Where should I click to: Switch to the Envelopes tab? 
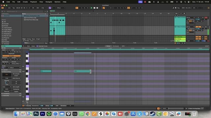pos(116,46)
